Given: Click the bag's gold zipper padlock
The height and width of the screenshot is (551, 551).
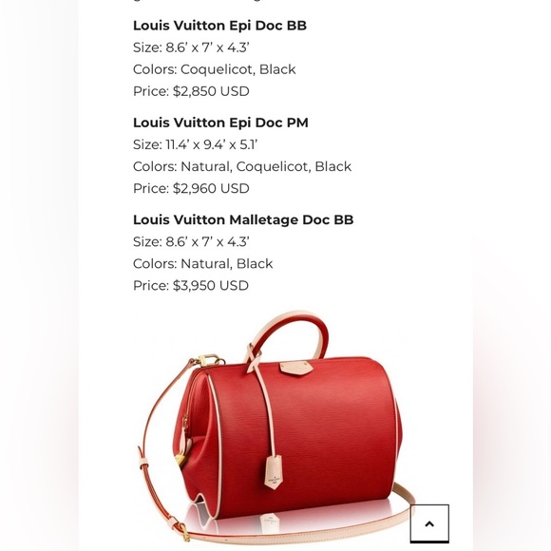Looking at the screenshot, I should click(x=180, y=459).
